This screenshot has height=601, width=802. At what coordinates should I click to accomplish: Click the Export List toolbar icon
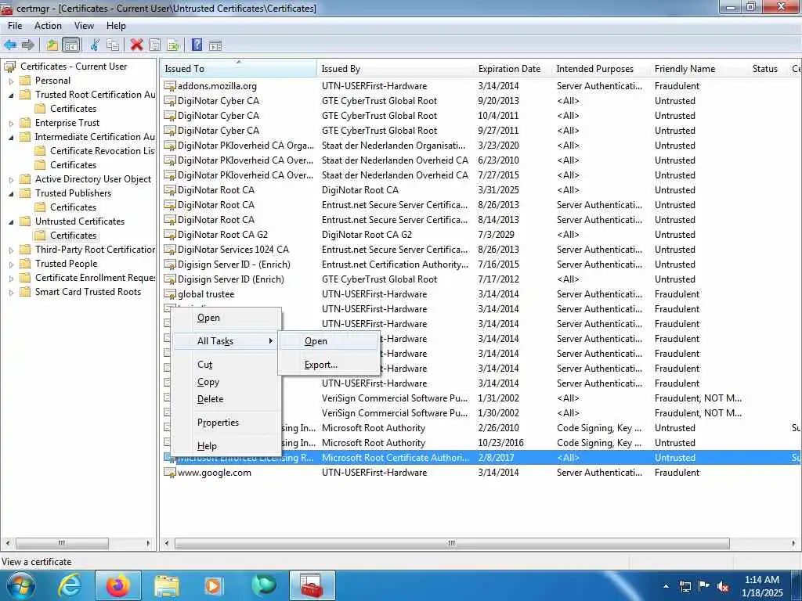tap(173, 45)
